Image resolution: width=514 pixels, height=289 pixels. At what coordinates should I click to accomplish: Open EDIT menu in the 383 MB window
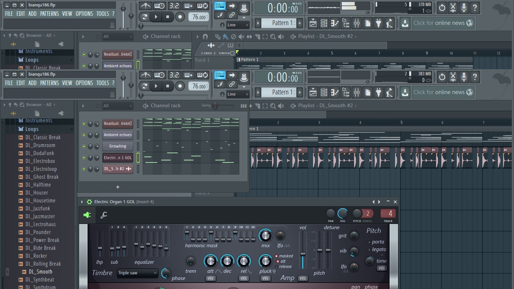tap(20, 83)
